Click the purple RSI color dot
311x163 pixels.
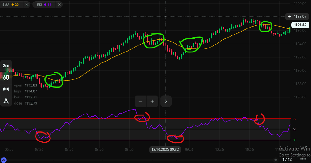coord(45,5)
